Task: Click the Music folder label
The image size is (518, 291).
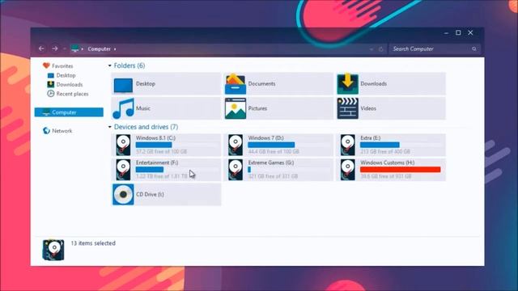Action: (143, 108)
